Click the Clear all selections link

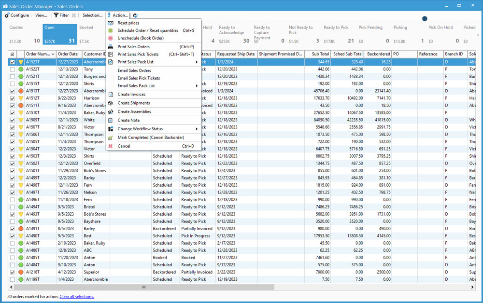coord(77,297)
